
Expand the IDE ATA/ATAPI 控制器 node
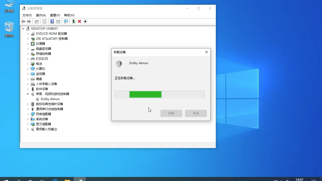point(28,39)
